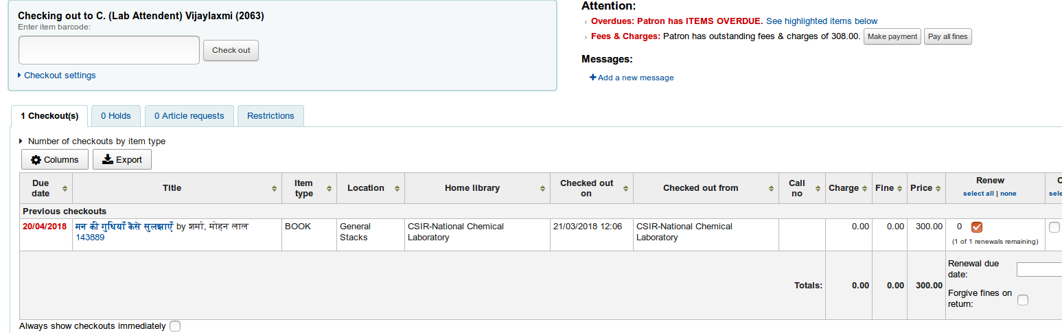Click the item barcode input field

pos(109,50)
